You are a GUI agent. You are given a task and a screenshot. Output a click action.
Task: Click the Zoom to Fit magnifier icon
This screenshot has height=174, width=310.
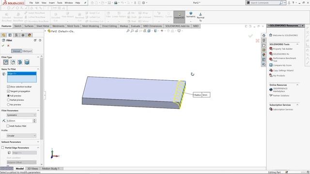click(128, 31)
